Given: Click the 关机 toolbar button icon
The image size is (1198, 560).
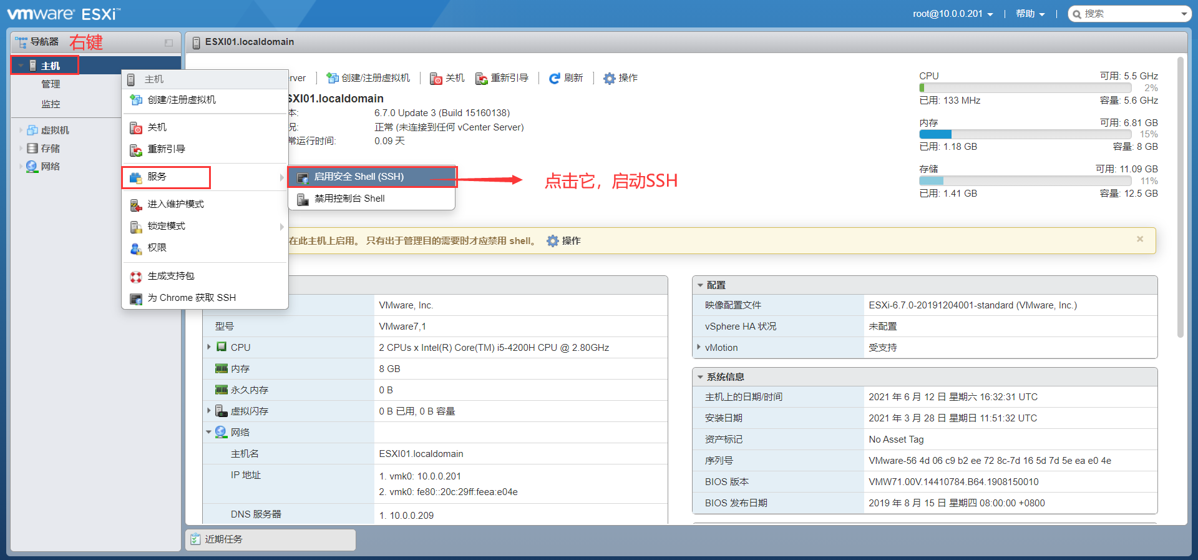Looking at the screenshot, I should tap(436, 78).
